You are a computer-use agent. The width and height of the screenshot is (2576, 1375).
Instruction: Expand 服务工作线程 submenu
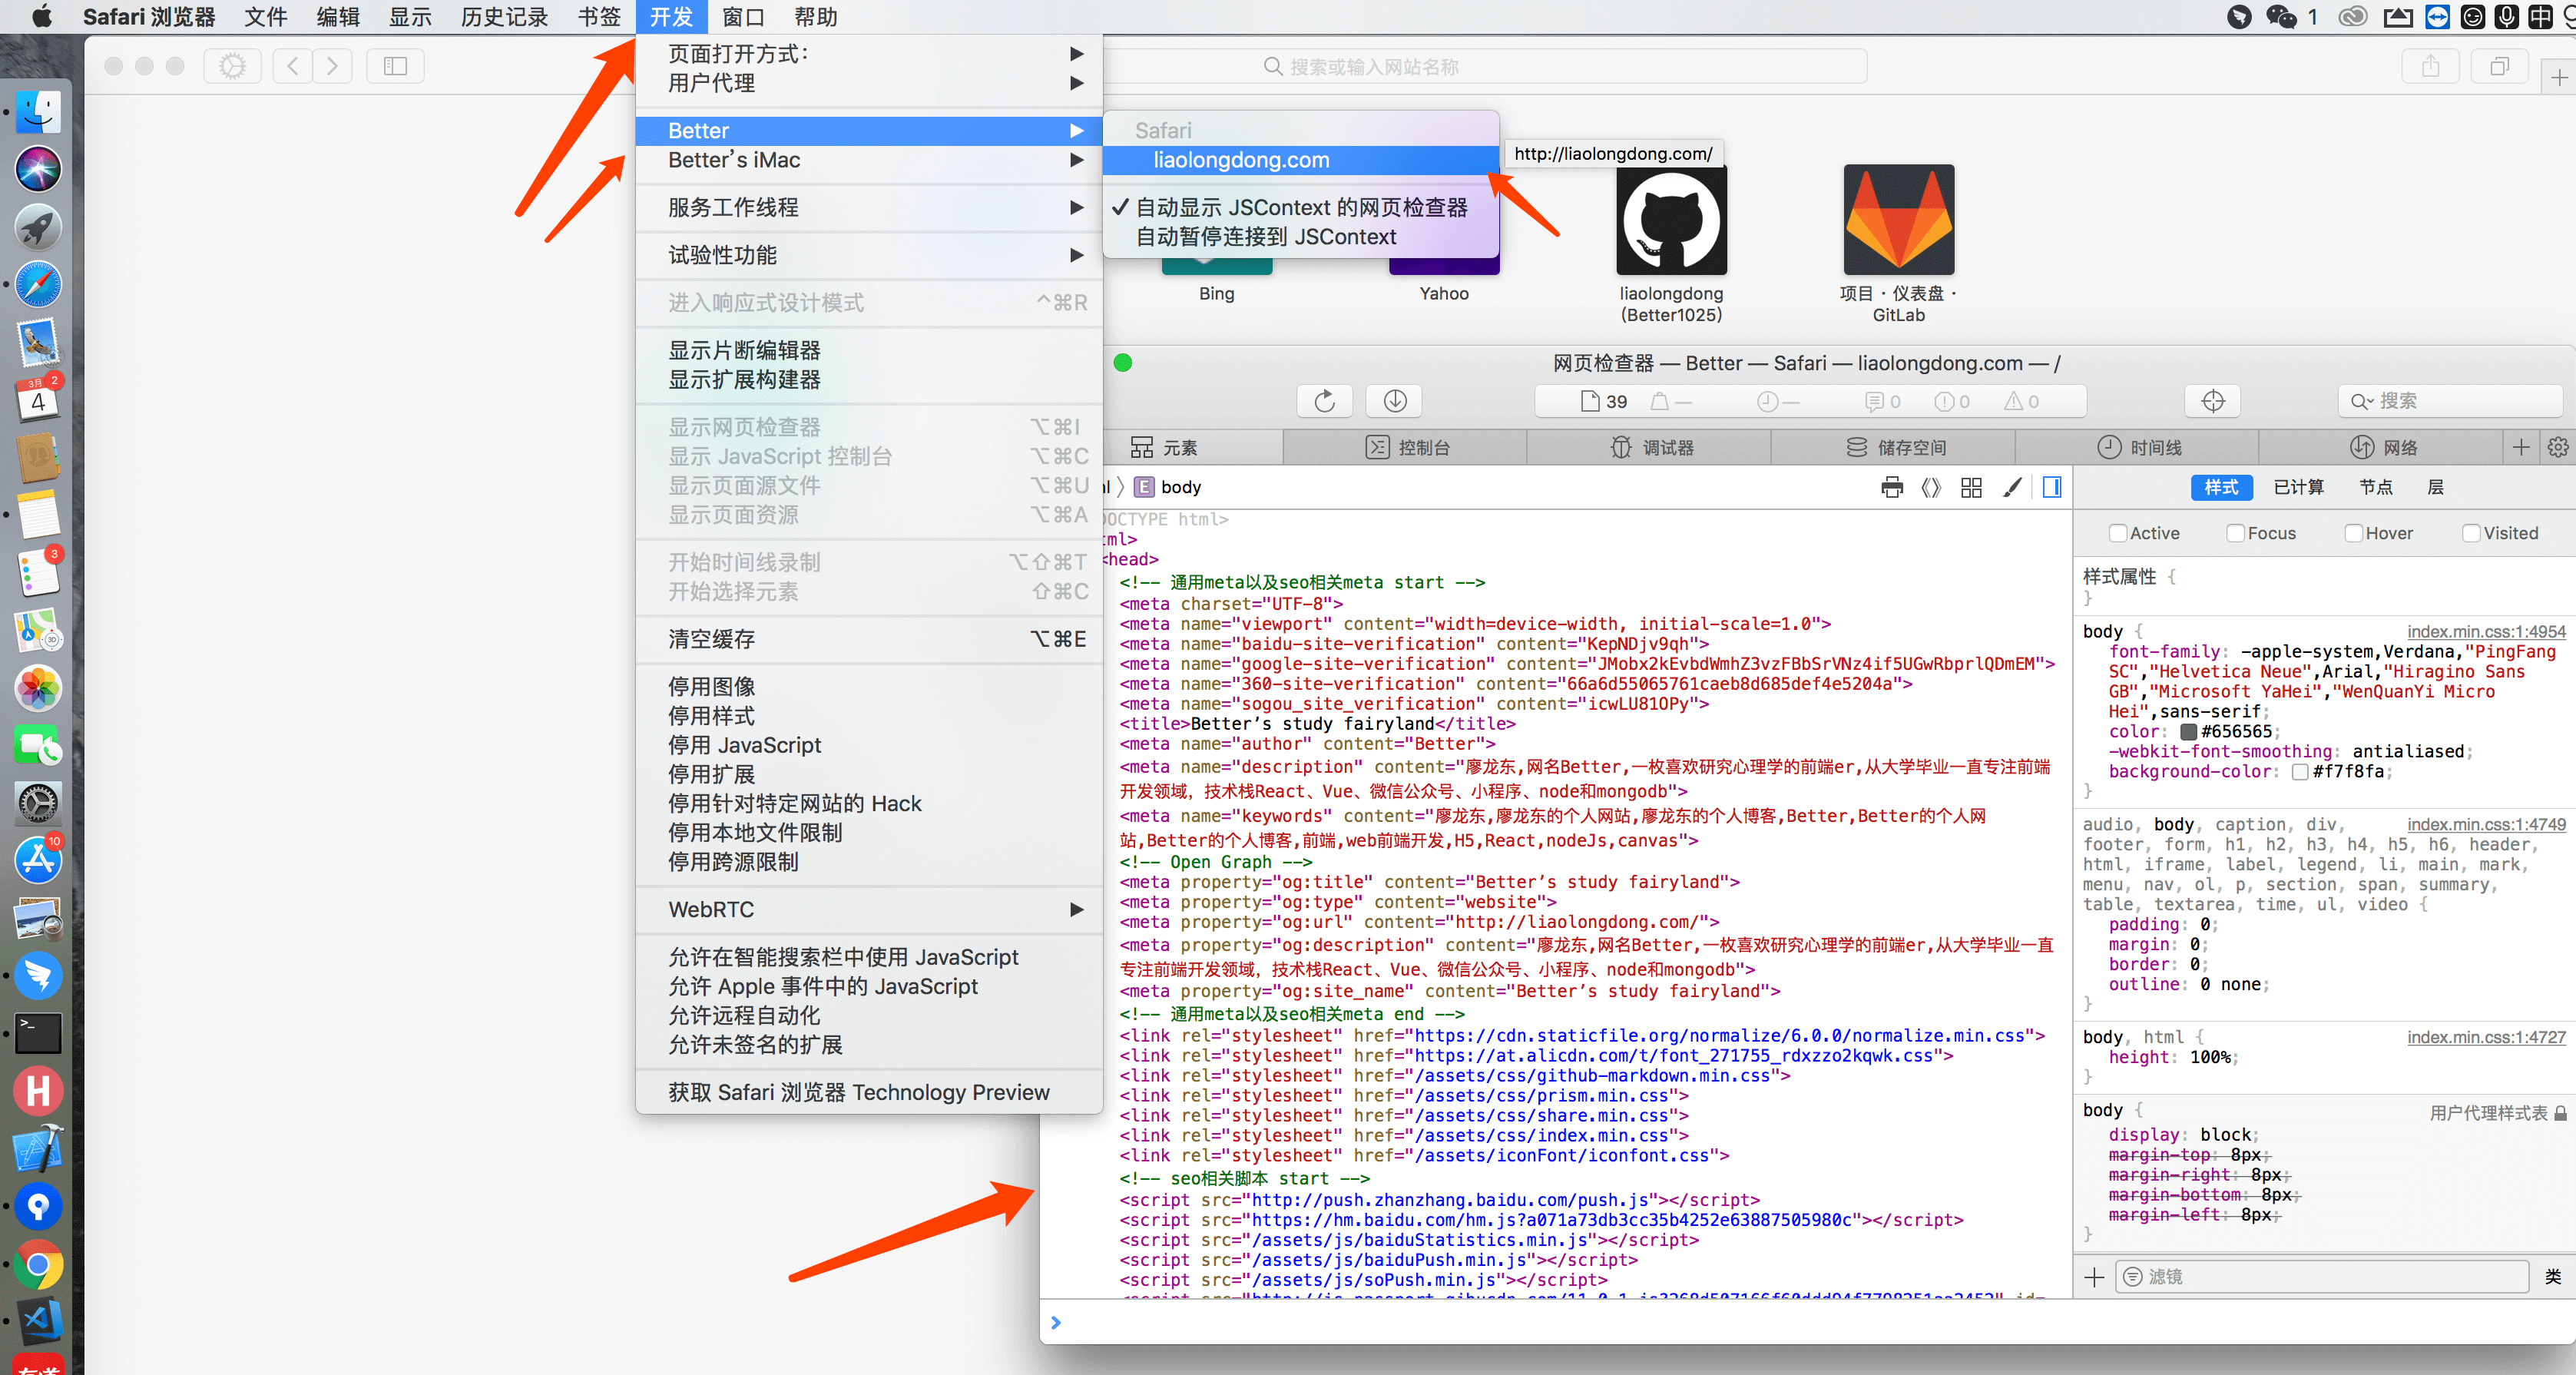point(869,207)
